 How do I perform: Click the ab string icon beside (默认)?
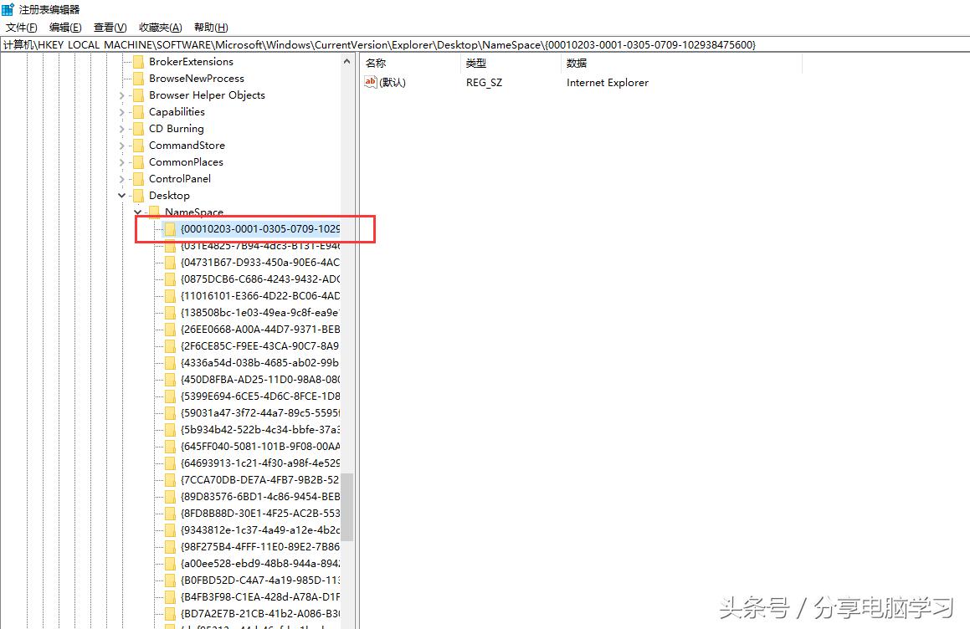coord(372,82)
